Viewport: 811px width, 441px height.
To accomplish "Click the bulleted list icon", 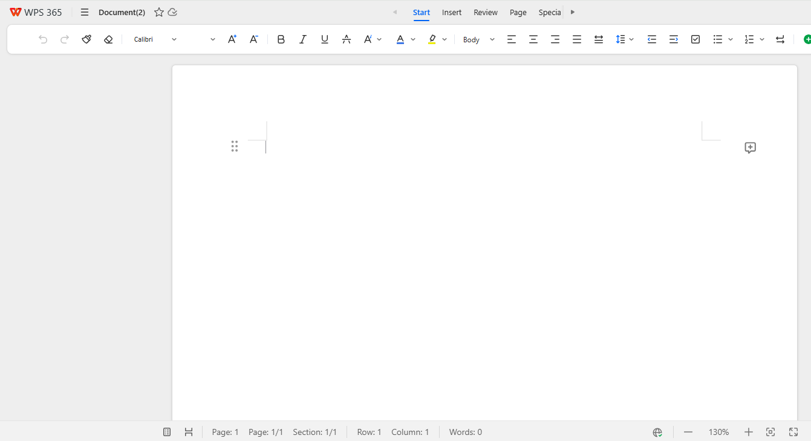I will [718, 39].
